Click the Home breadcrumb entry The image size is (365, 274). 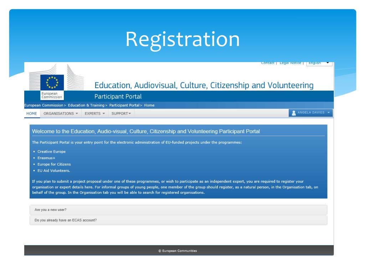coord(149,105)
